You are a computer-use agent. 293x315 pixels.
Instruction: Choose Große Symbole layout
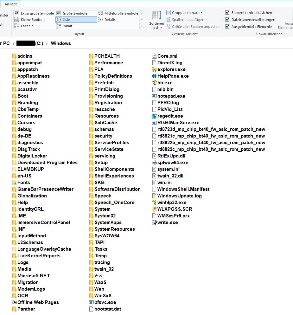click(72, 13)
